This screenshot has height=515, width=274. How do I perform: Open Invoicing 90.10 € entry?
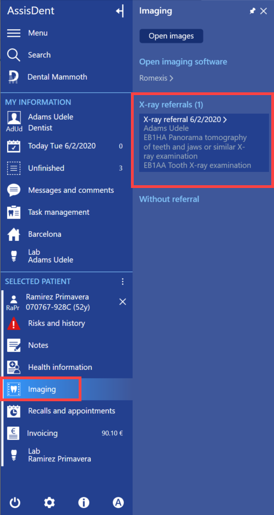(x=66, y=433)
